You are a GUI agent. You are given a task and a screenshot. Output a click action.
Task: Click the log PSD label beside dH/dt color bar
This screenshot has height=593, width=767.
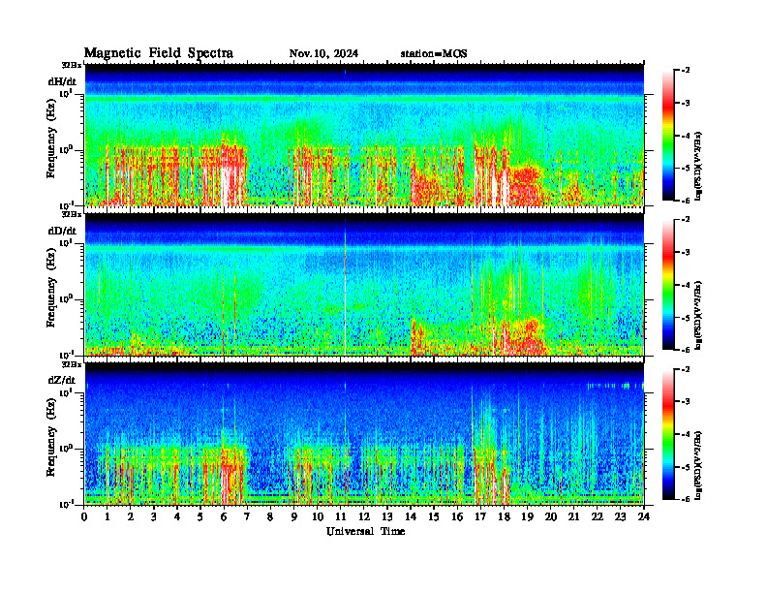(x=698, y=166)
